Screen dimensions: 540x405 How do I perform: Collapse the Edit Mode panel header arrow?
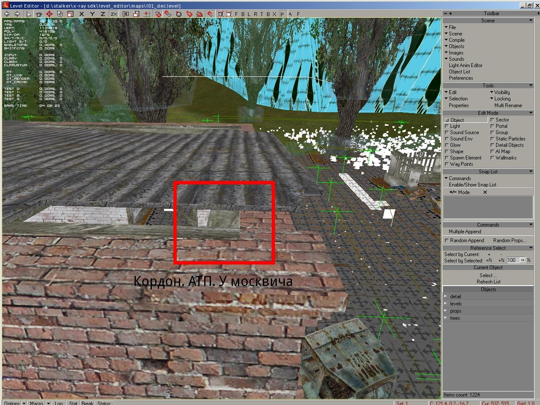point(531,113)
